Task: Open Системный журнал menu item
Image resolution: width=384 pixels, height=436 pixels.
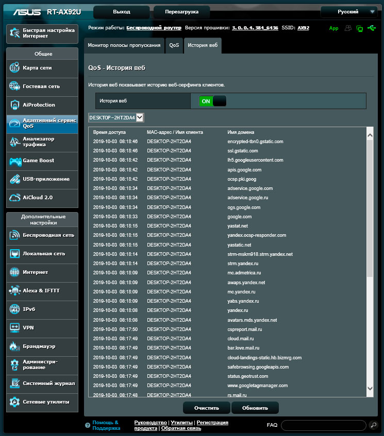Action: point(42,383)
